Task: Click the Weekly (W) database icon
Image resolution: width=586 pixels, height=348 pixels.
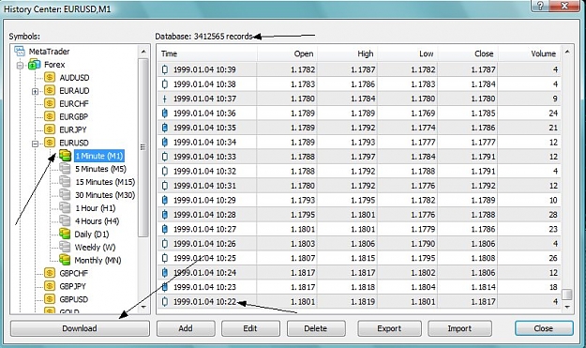Action: 65,247
